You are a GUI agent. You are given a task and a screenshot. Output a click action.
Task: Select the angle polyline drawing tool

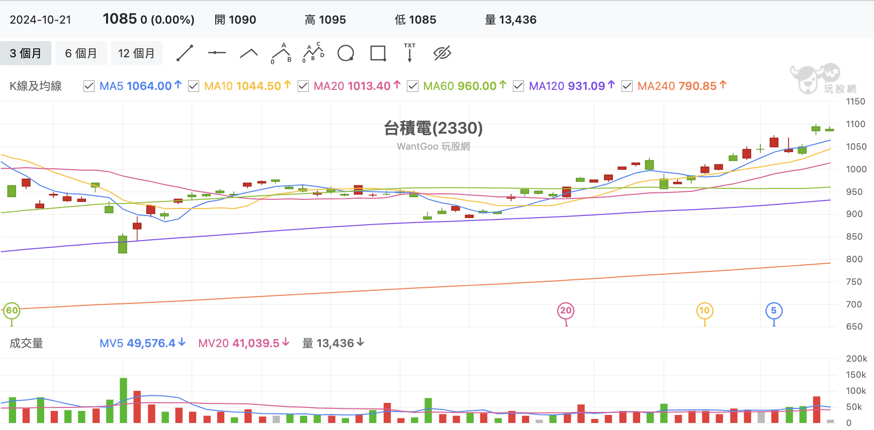pyautogui.click(x=249, y=53)
